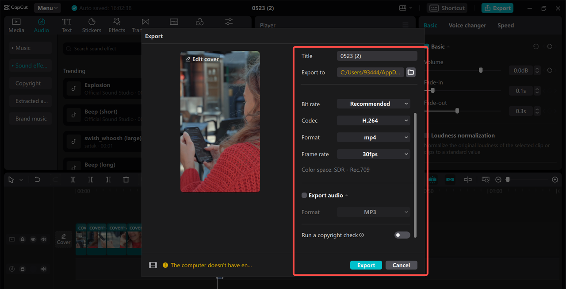
Task: Open the Media panel icon
Action: point(16,22)
